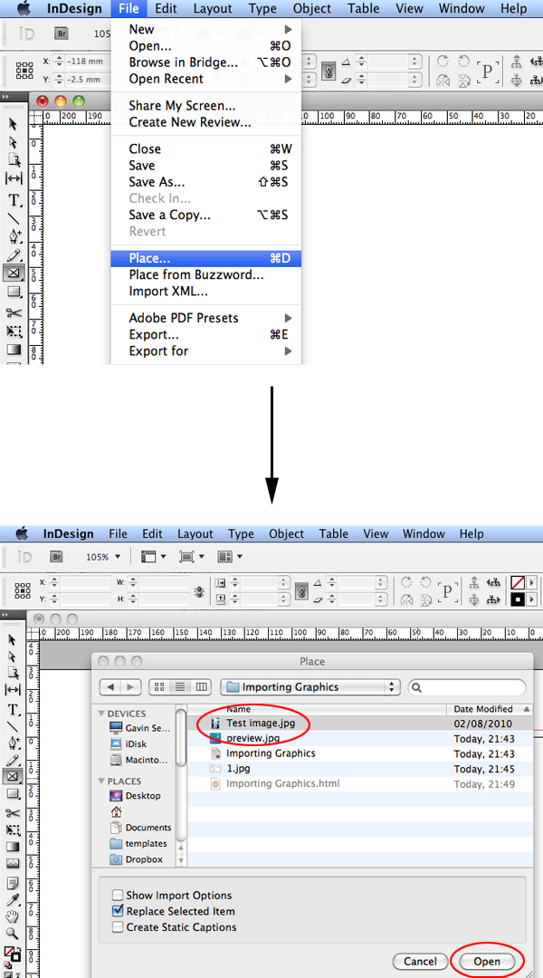The image size is (543, 978).
Task: Sort files by the Name column header
Action: 317,708
